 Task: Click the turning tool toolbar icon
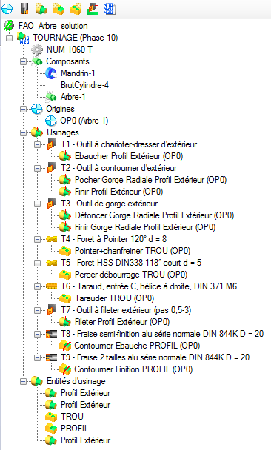click(x=24, y=9)
